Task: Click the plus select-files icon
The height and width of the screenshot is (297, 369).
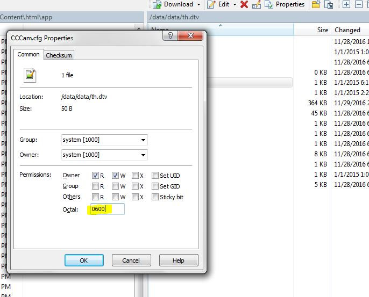Action: [346, 4]
